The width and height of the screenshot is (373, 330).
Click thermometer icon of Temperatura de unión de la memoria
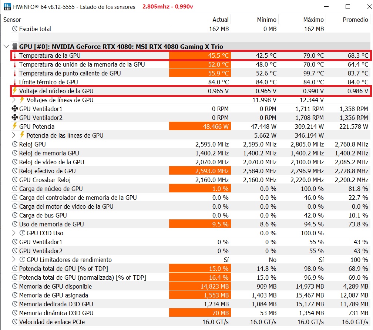15,64
